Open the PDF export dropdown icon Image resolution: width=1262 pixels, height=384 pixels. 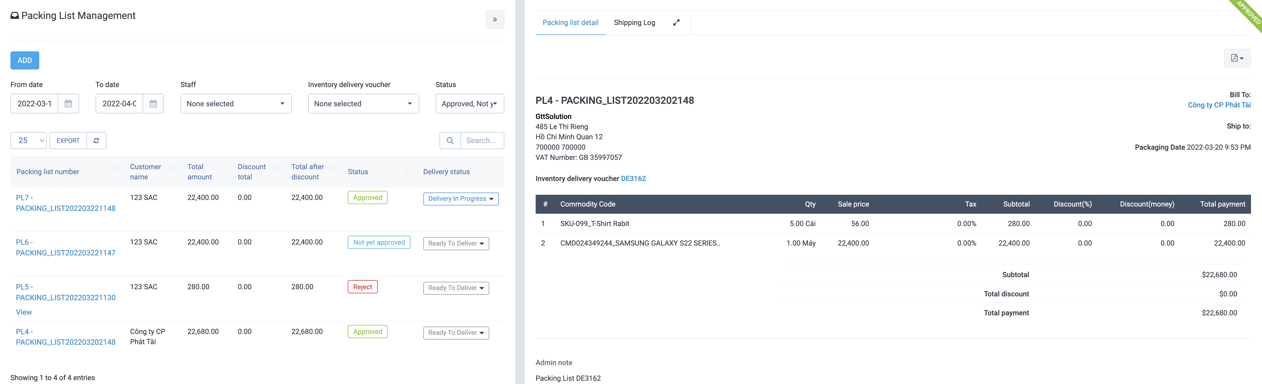coord(1236,58)
